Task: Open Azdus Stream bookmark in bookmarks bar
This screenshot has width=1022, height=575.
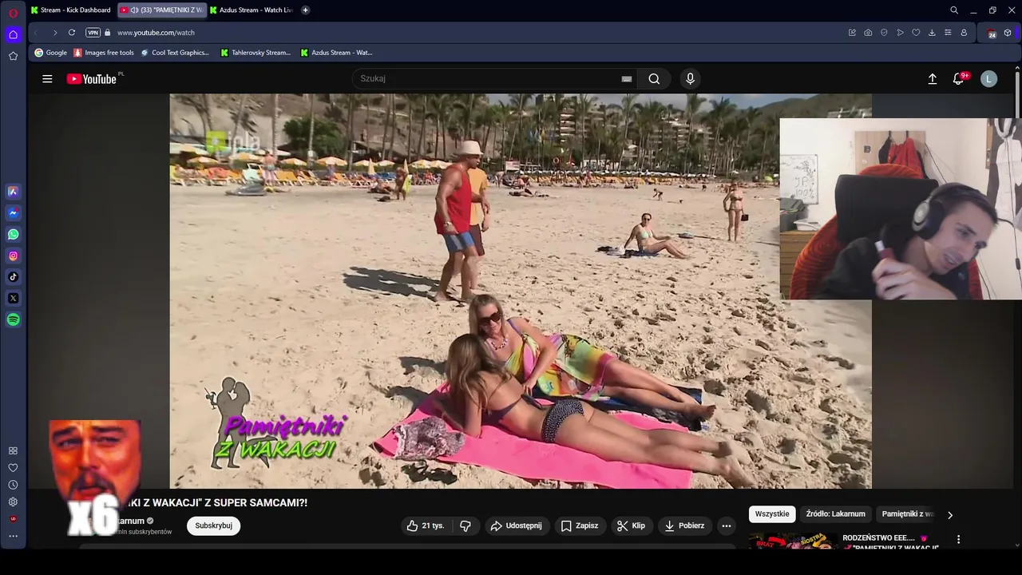Action: pyautogui.click(x=336, y=53)
